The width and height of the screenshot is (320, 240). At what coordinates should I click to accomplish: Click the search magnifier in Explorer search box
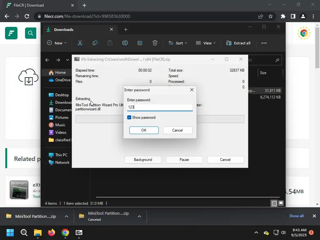(x=277, y=60)
